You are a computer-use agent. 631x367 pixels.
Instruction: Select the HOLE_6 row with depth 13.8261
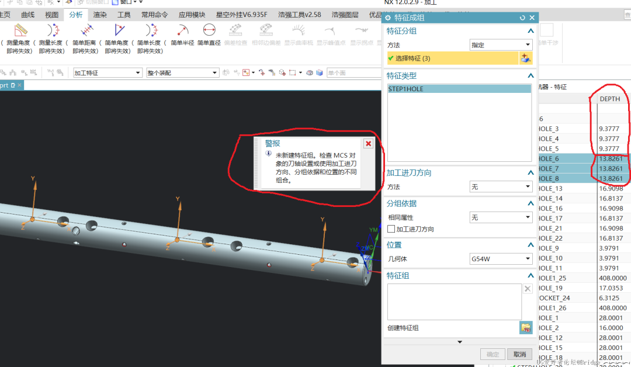[584, 158]
